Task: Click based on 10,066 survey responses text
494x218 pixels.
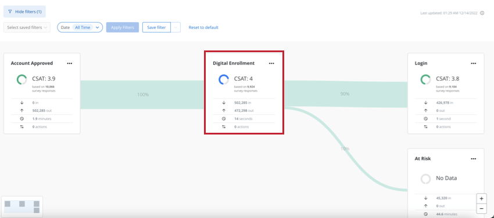Action: [44, 89]
